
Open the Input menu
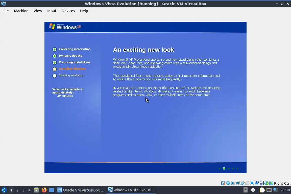(x=52, y=11)
